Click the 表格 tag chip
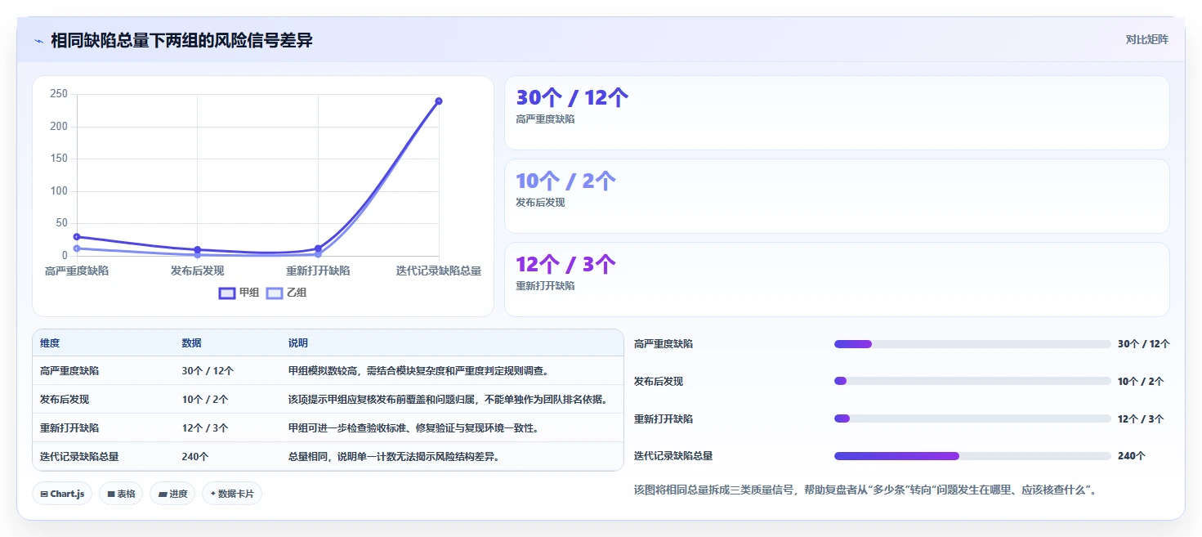Image resolution: width=1202 pixels, height=537 pixels. coord(121,494)
